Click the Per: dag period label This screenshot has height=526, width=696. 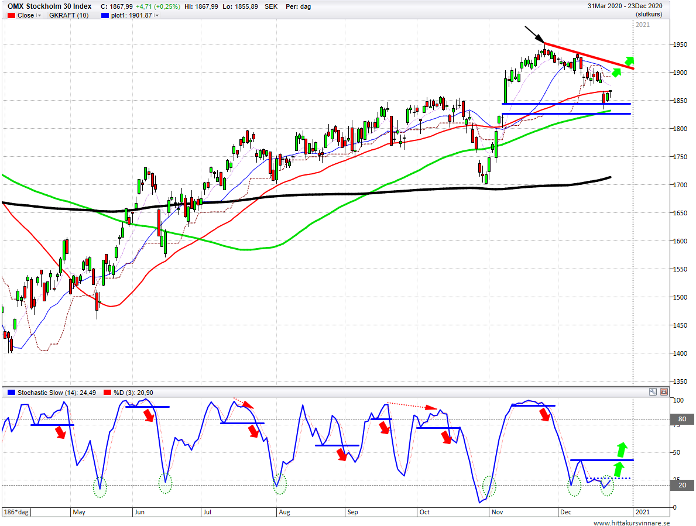299,6
